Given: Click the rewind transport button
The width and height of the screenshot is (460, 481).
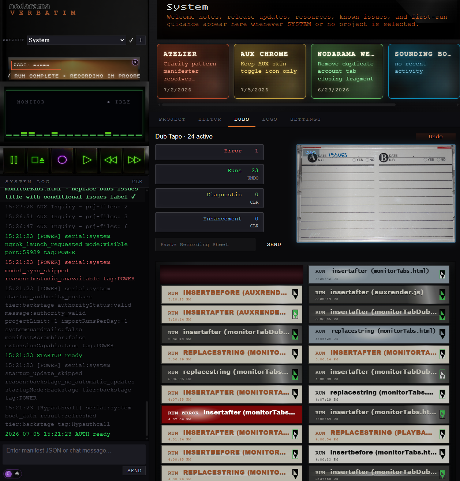Looking at the screenshot, I should click(x=111, y=160).
